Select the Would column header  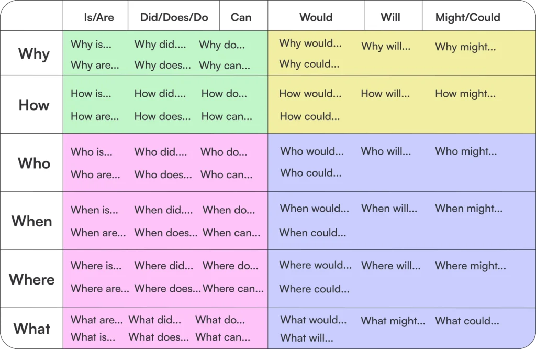[x=316, y=17]
